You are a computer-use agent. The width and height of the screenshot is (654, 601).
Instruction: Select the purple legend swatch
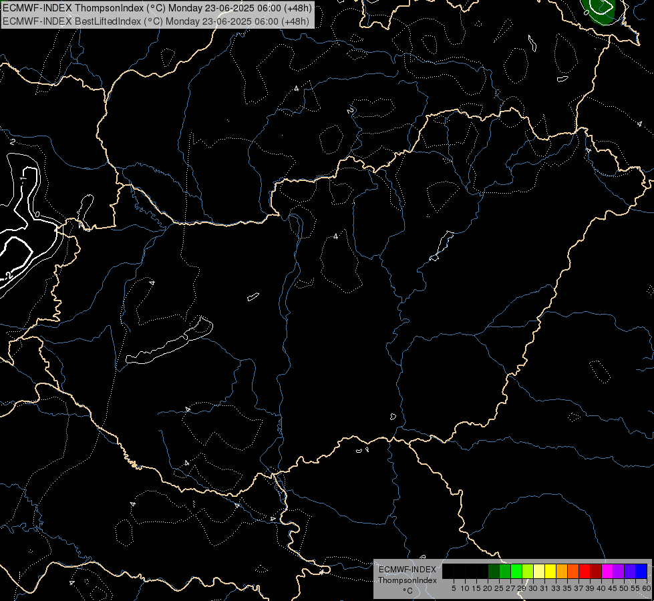click(619, 571)
